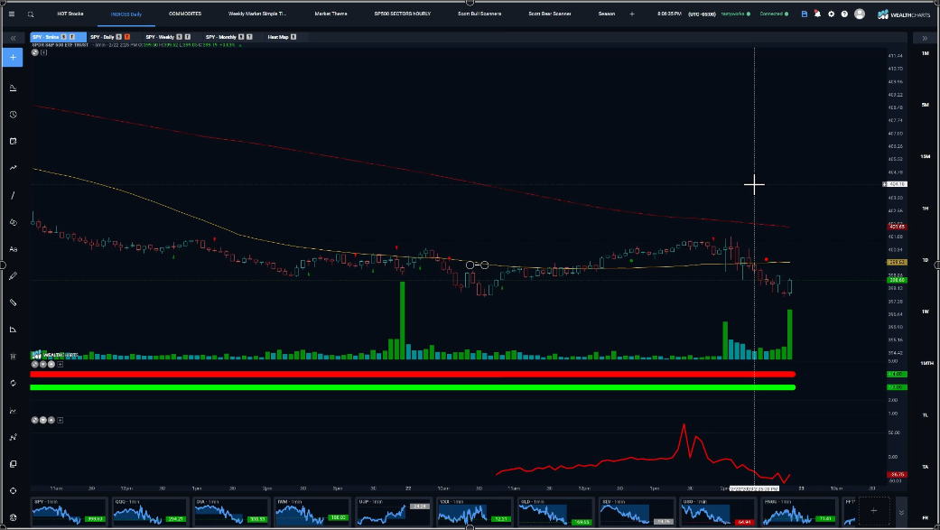
Task: Select the 15M timeframe button
Action: click(925, 156)
